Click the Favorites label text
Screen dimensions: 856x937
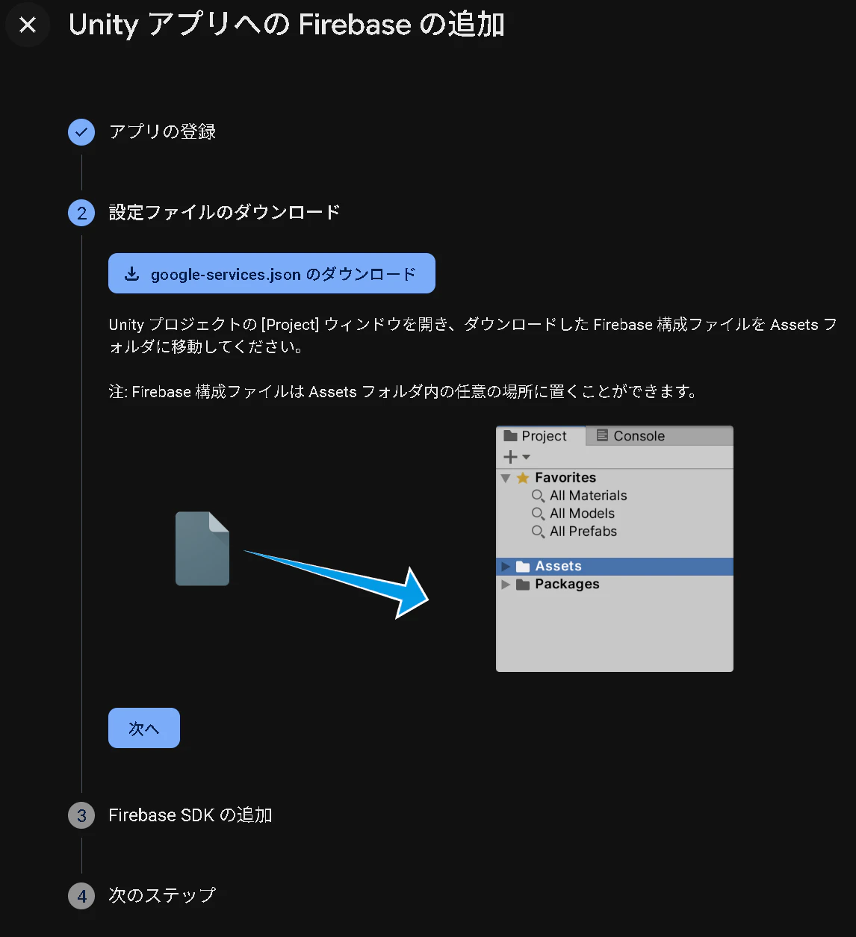point(565,477)
